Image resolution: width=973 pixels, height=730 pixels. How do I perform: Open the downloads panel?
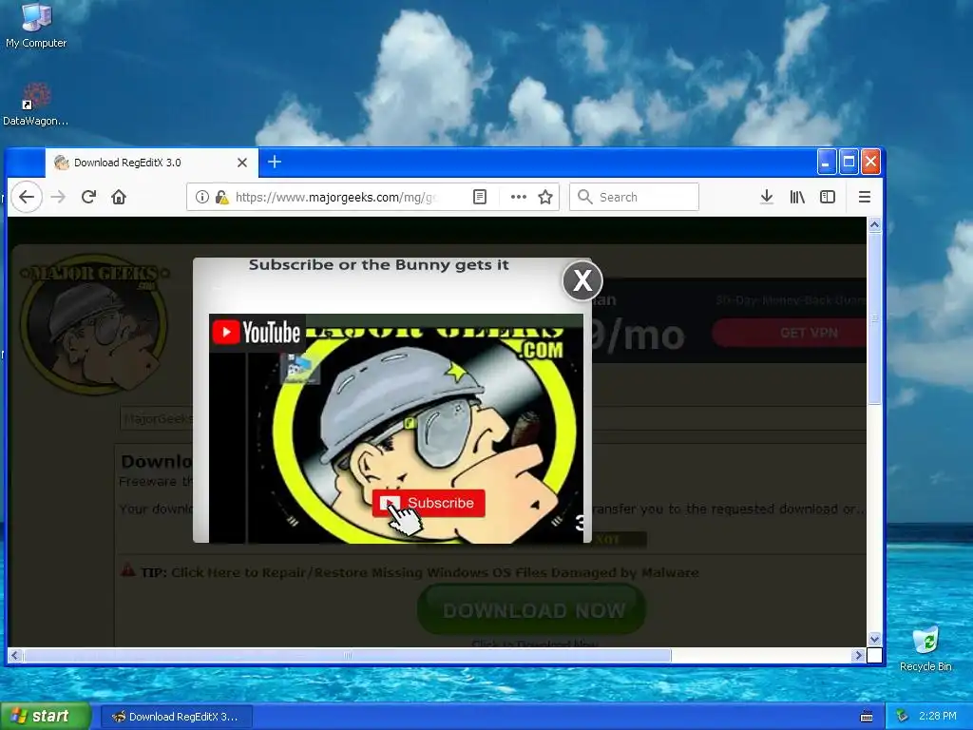pos(767,198)
